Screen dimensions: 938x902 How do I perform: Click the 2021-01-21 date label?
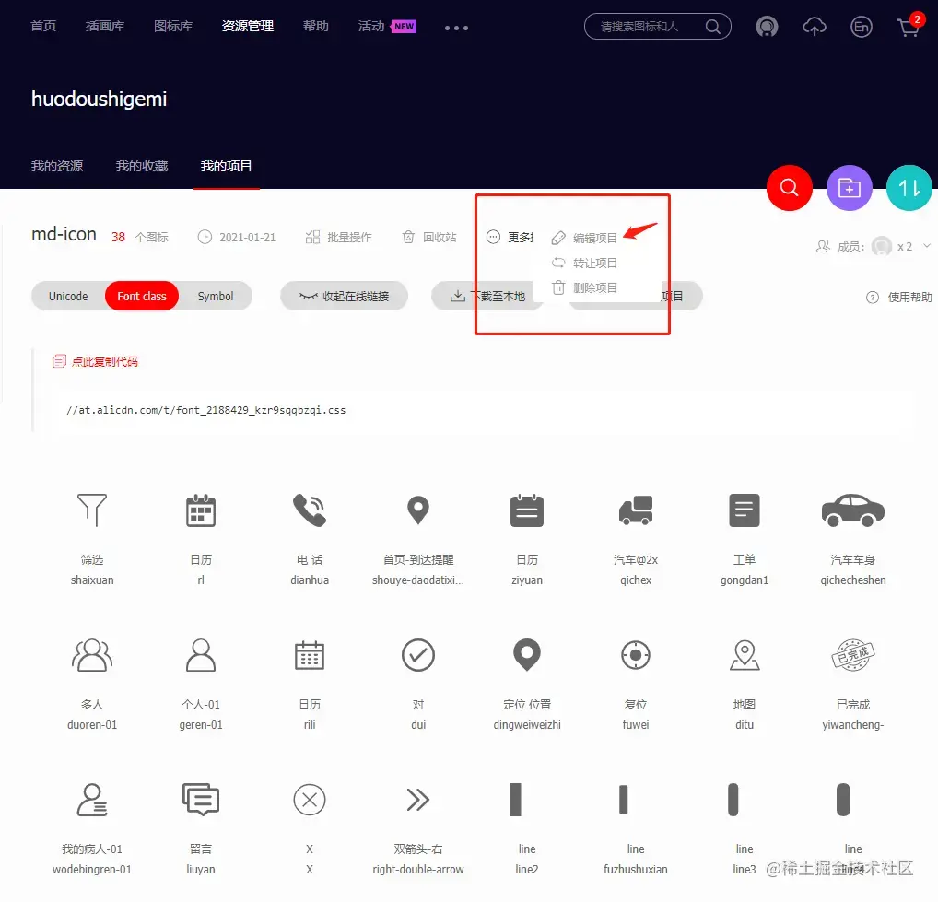[x=237, y=238]
